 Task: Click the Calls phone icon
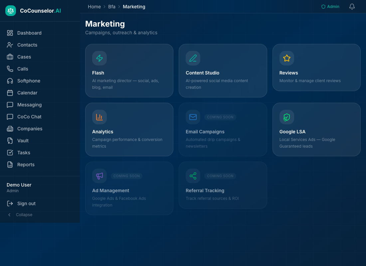(x=10, y=69)
